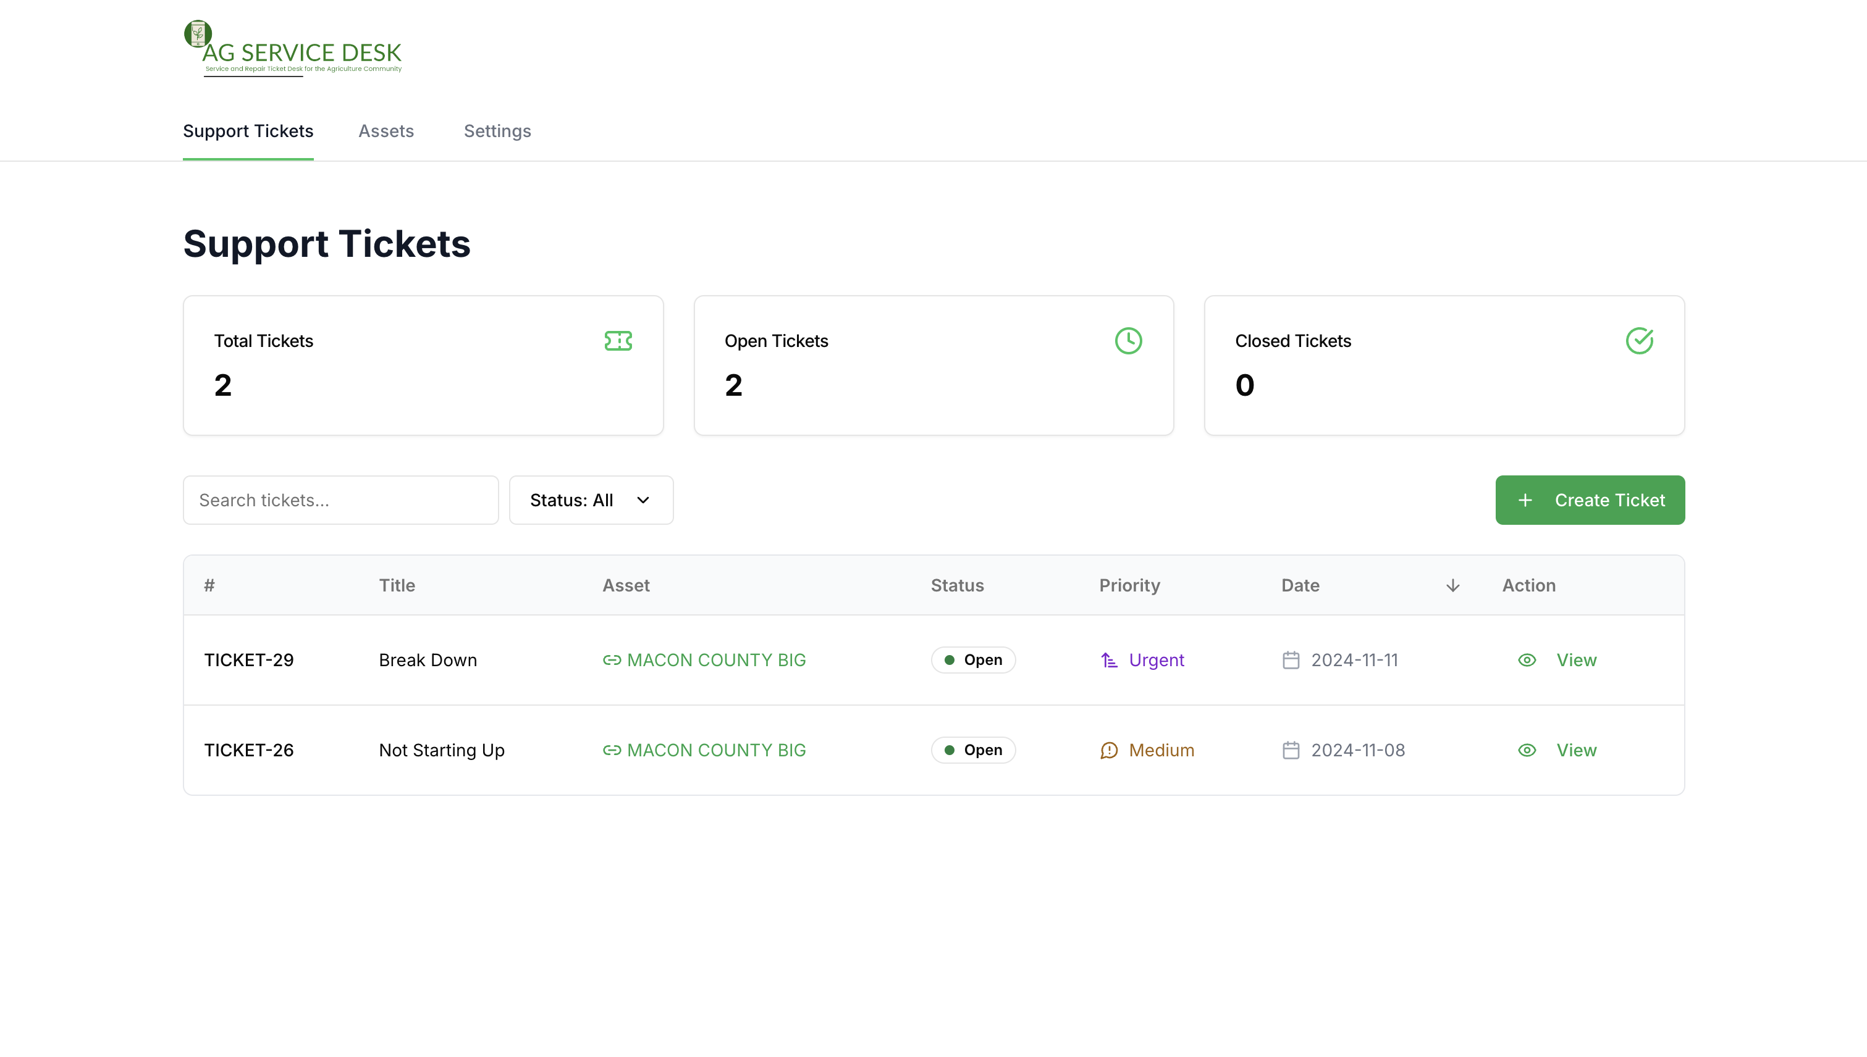Switch to the Assets tab
The image size is (1867, 1057).
pos(386,132)
